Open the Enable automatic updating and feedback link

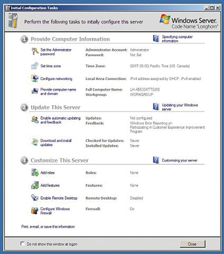coord(60,120)
